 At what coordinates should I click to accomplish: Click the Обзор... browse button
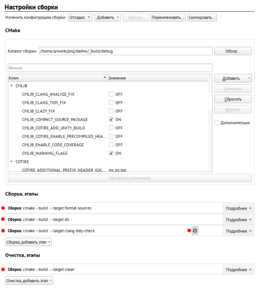[x=233, y=51]
